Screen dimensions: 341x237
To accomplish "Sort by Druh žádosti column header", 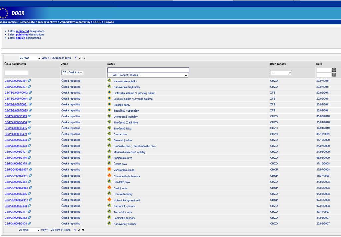I will point(278,64).
